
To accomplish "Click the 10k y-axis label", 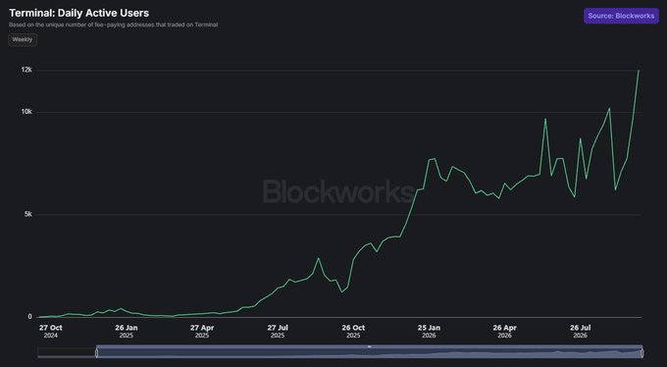I will [x=26, y=112].
